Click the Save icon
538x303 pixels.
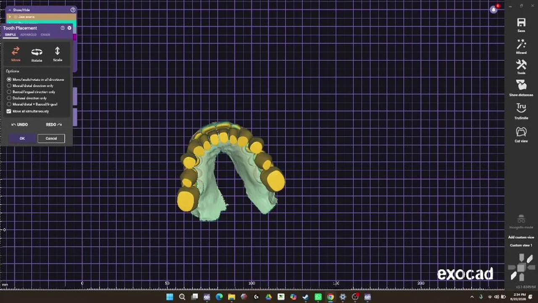coord(521,25)
